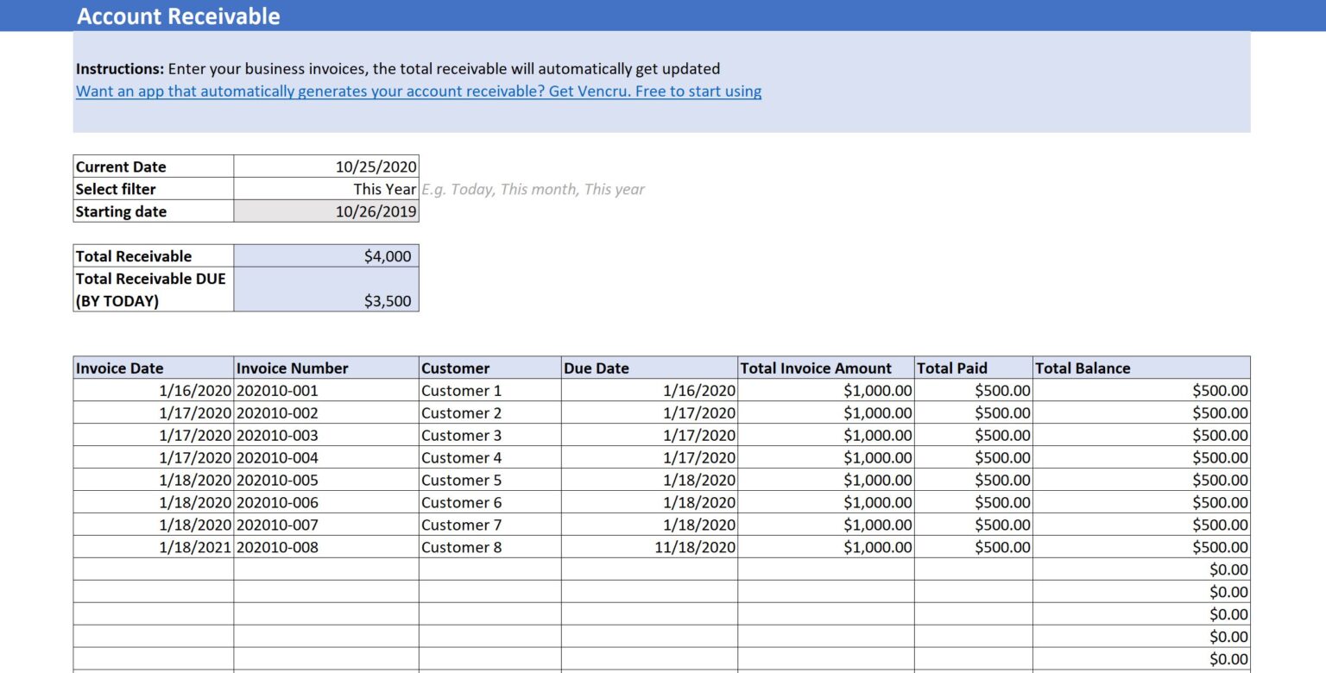Select an empty $0.00 Total Balance cell

pyautogui.click(x=1224, y=569)
